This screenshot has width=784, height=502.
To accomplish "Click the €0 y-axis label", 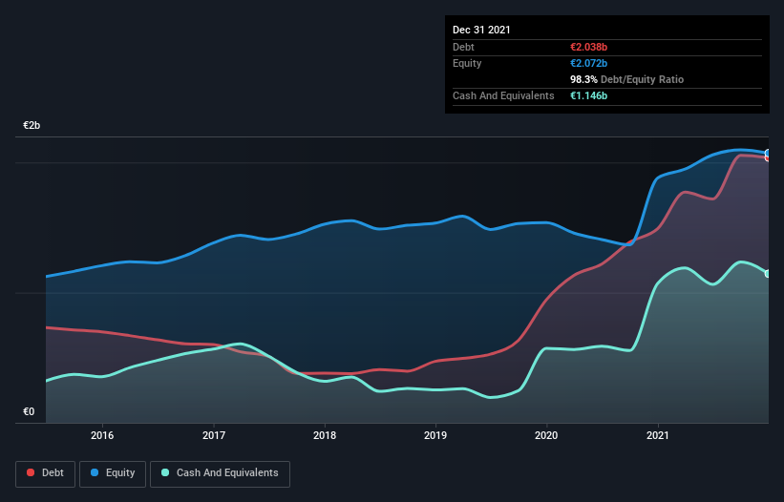I will pos(29,411).
